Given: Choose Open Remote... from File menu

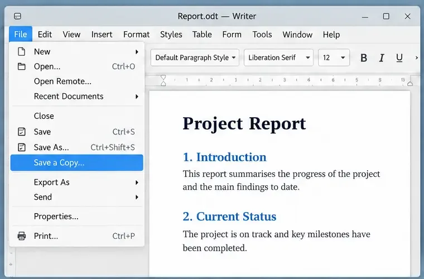Looking at the screenshot, I should pyautogui.click(x=77, y=81).
